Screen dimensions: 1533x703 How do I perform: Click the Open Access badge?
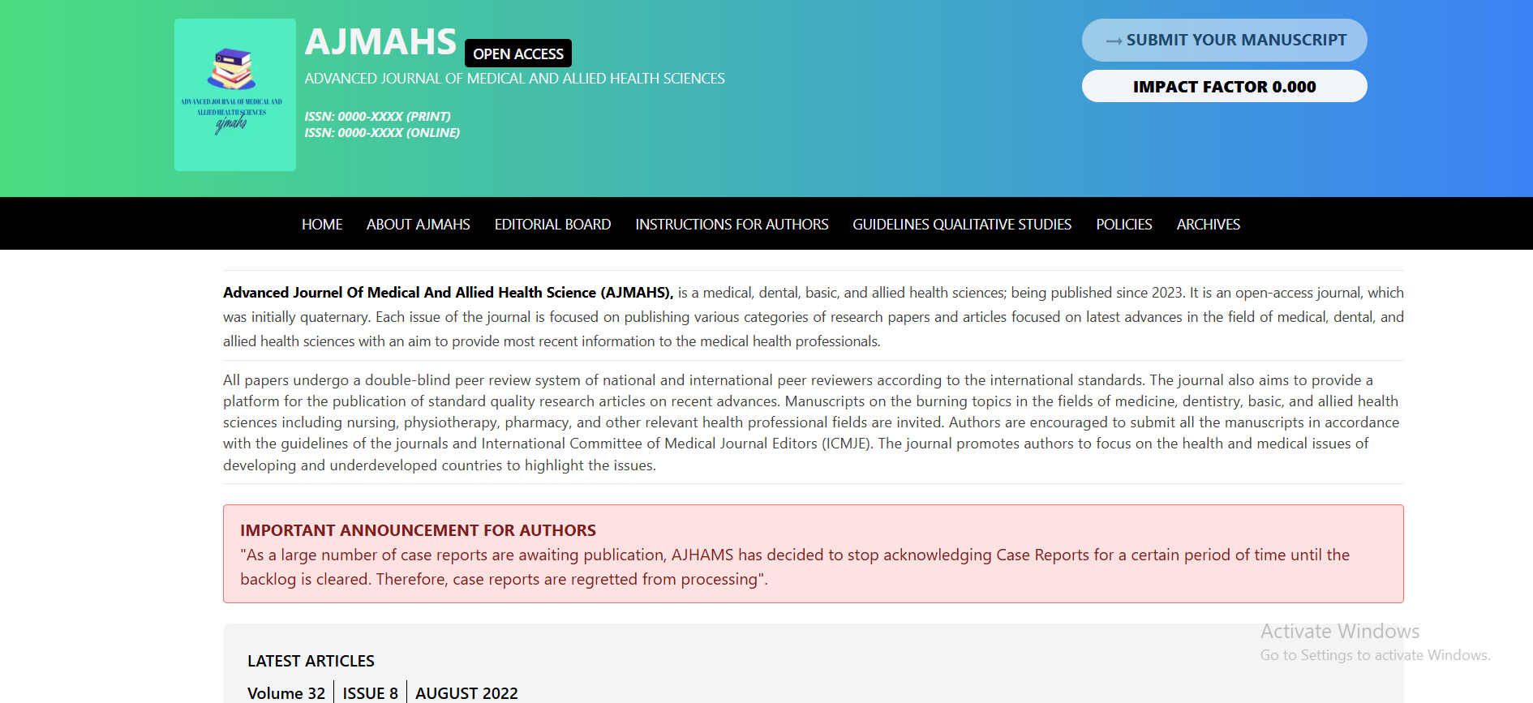coord(518,54)
